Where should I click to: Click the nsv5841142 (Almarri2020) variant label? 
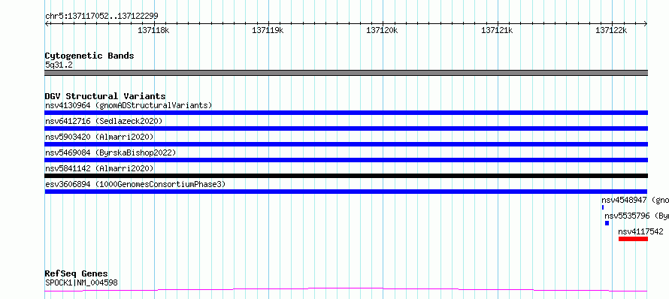pos(99,168)
